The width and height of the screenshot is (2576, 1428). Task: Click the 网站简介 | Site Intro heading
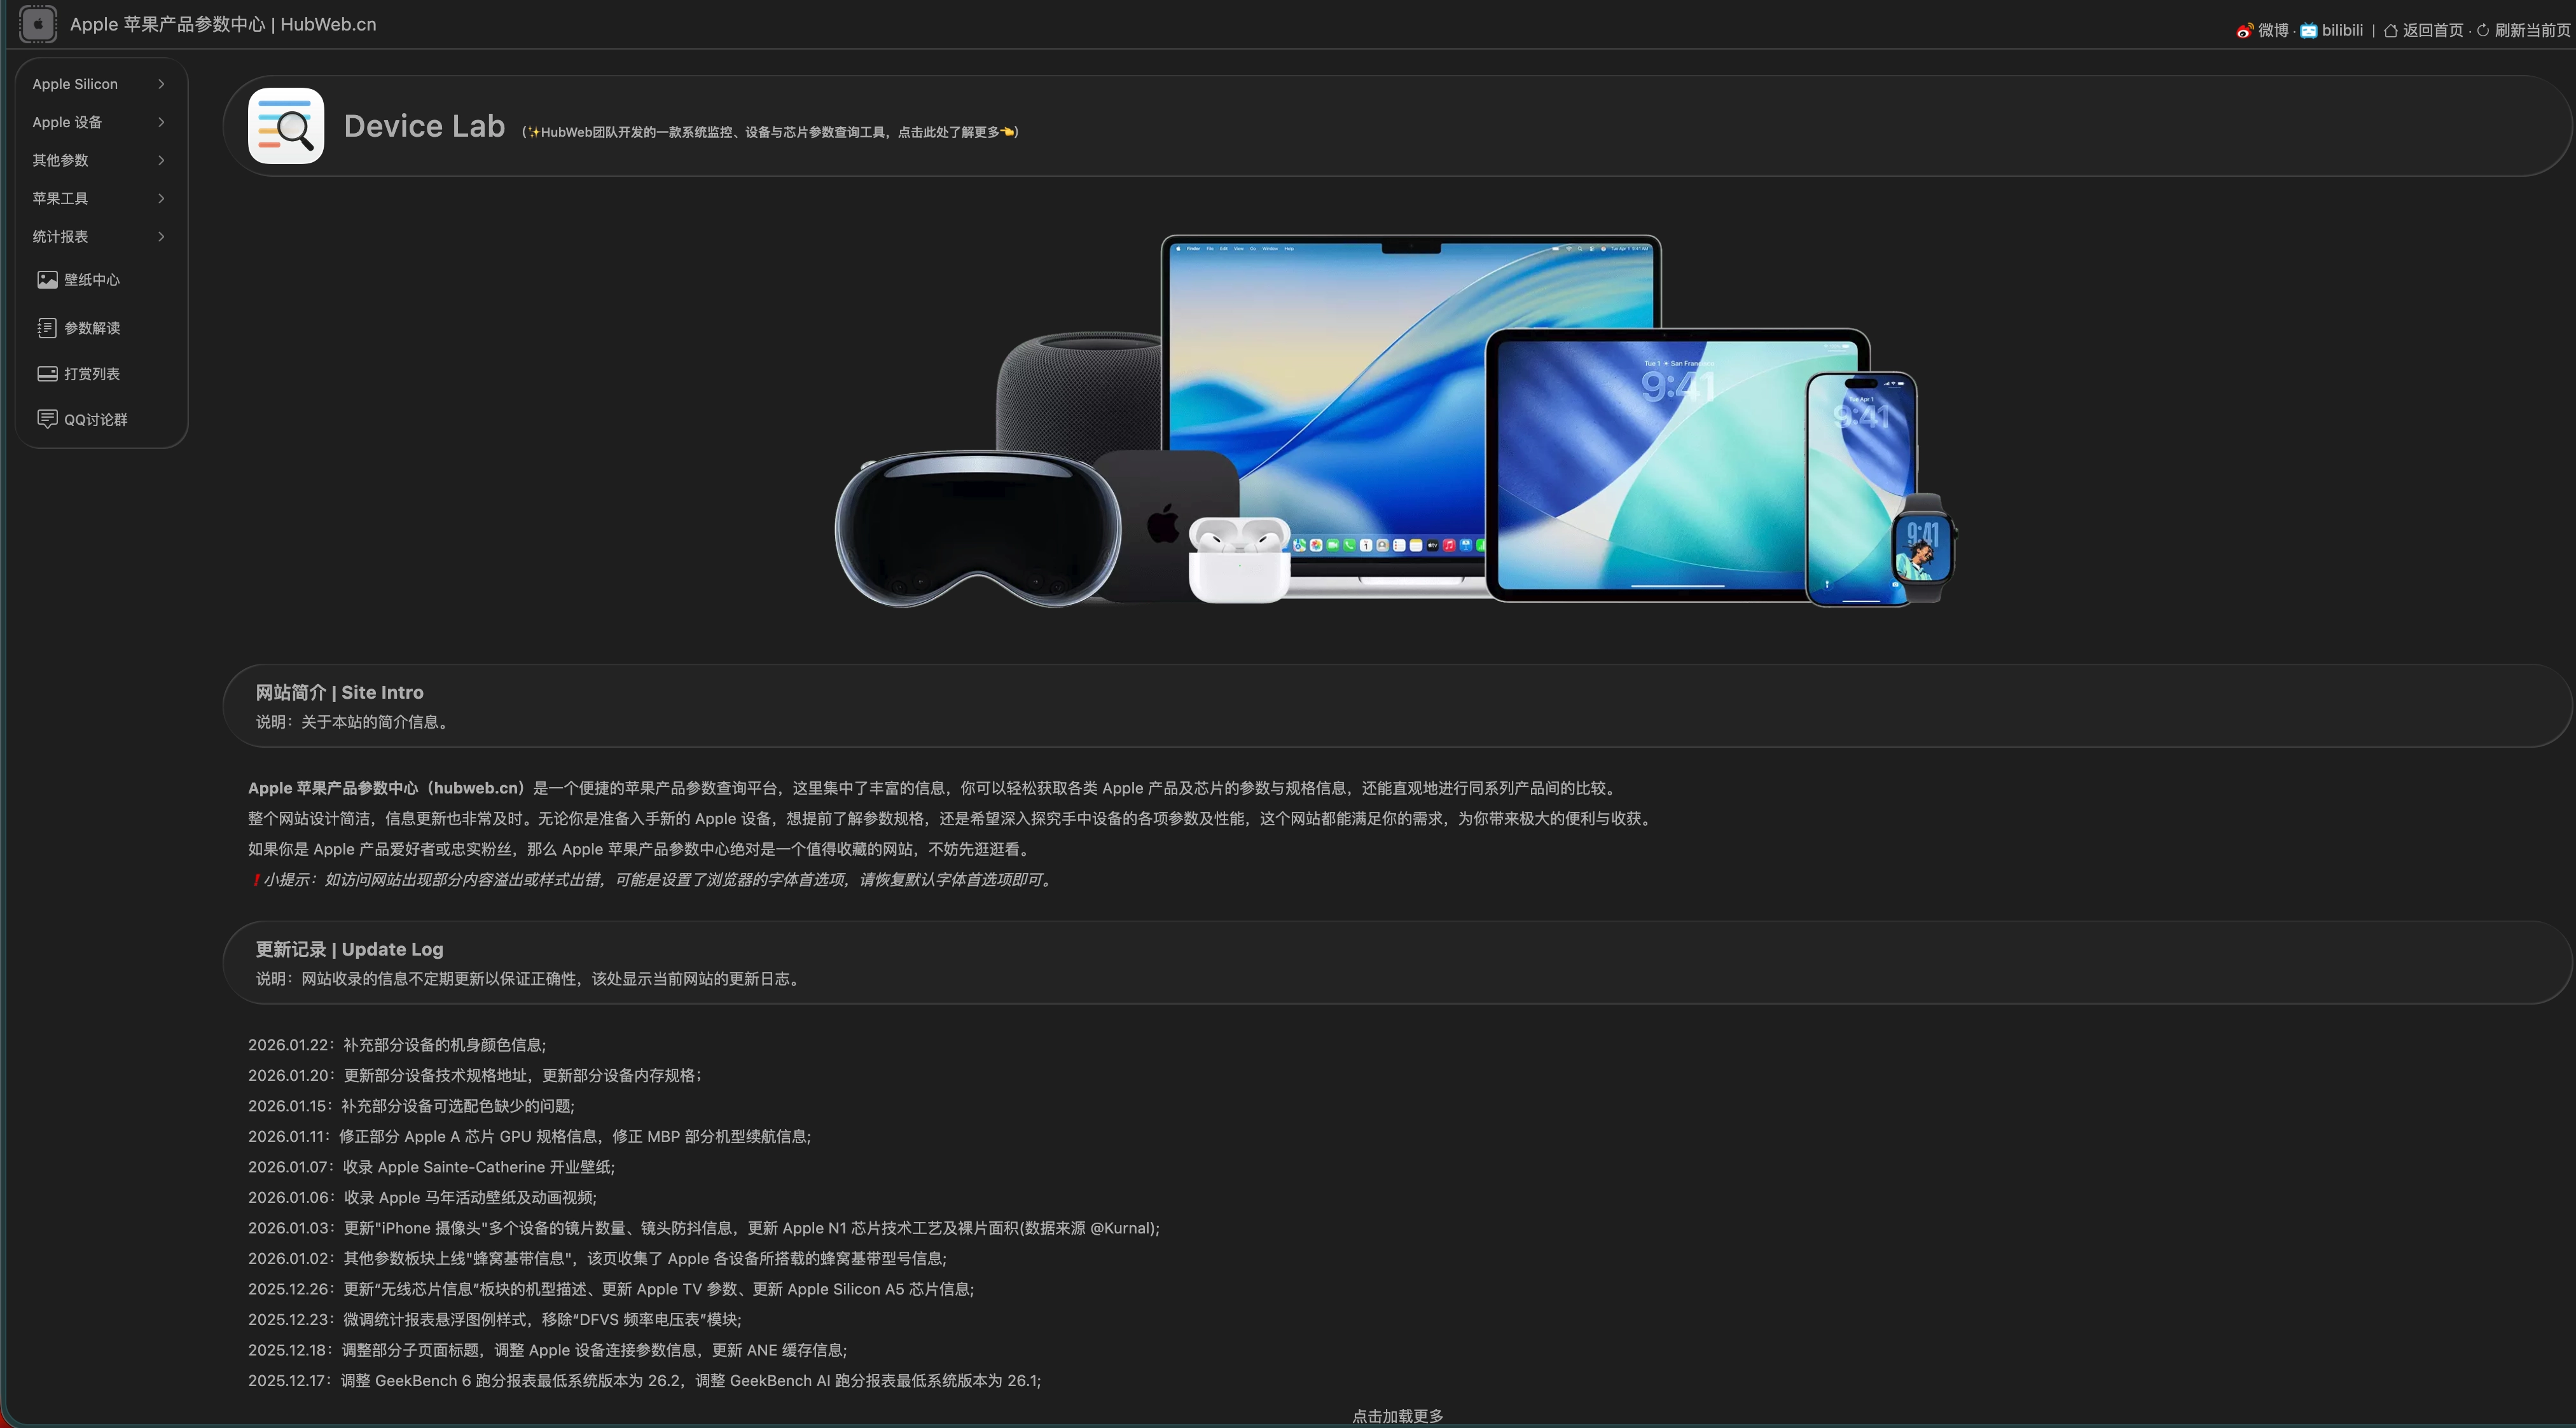[339, 692]
